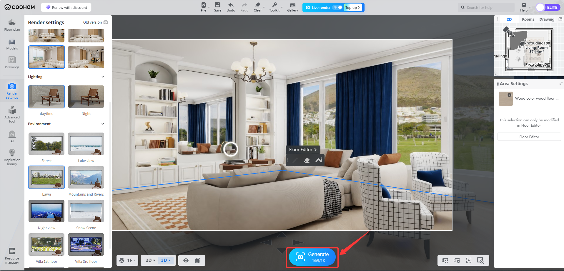Image resolution: width=564 pixels, height=271 pixels.
Task: Click the Old version camera icon
Action: point(106,22)
